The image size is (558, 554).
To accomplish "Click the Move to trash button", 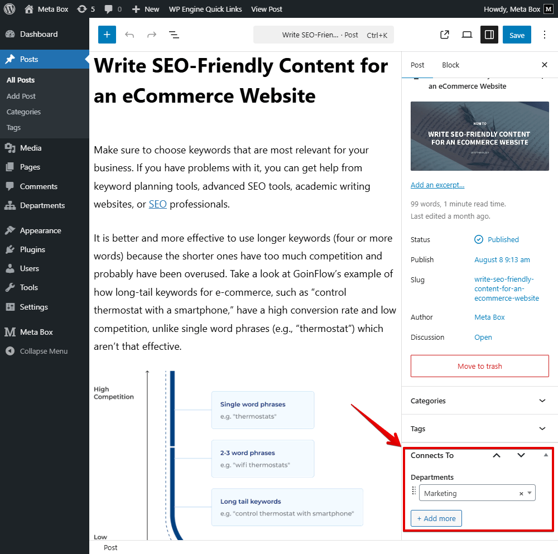I will 479,366.
